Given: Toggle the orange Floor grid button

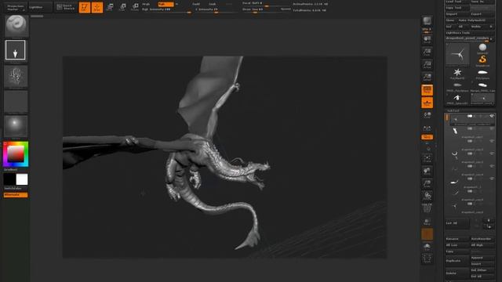Looking at the screenshot, I should coord(427,103).
